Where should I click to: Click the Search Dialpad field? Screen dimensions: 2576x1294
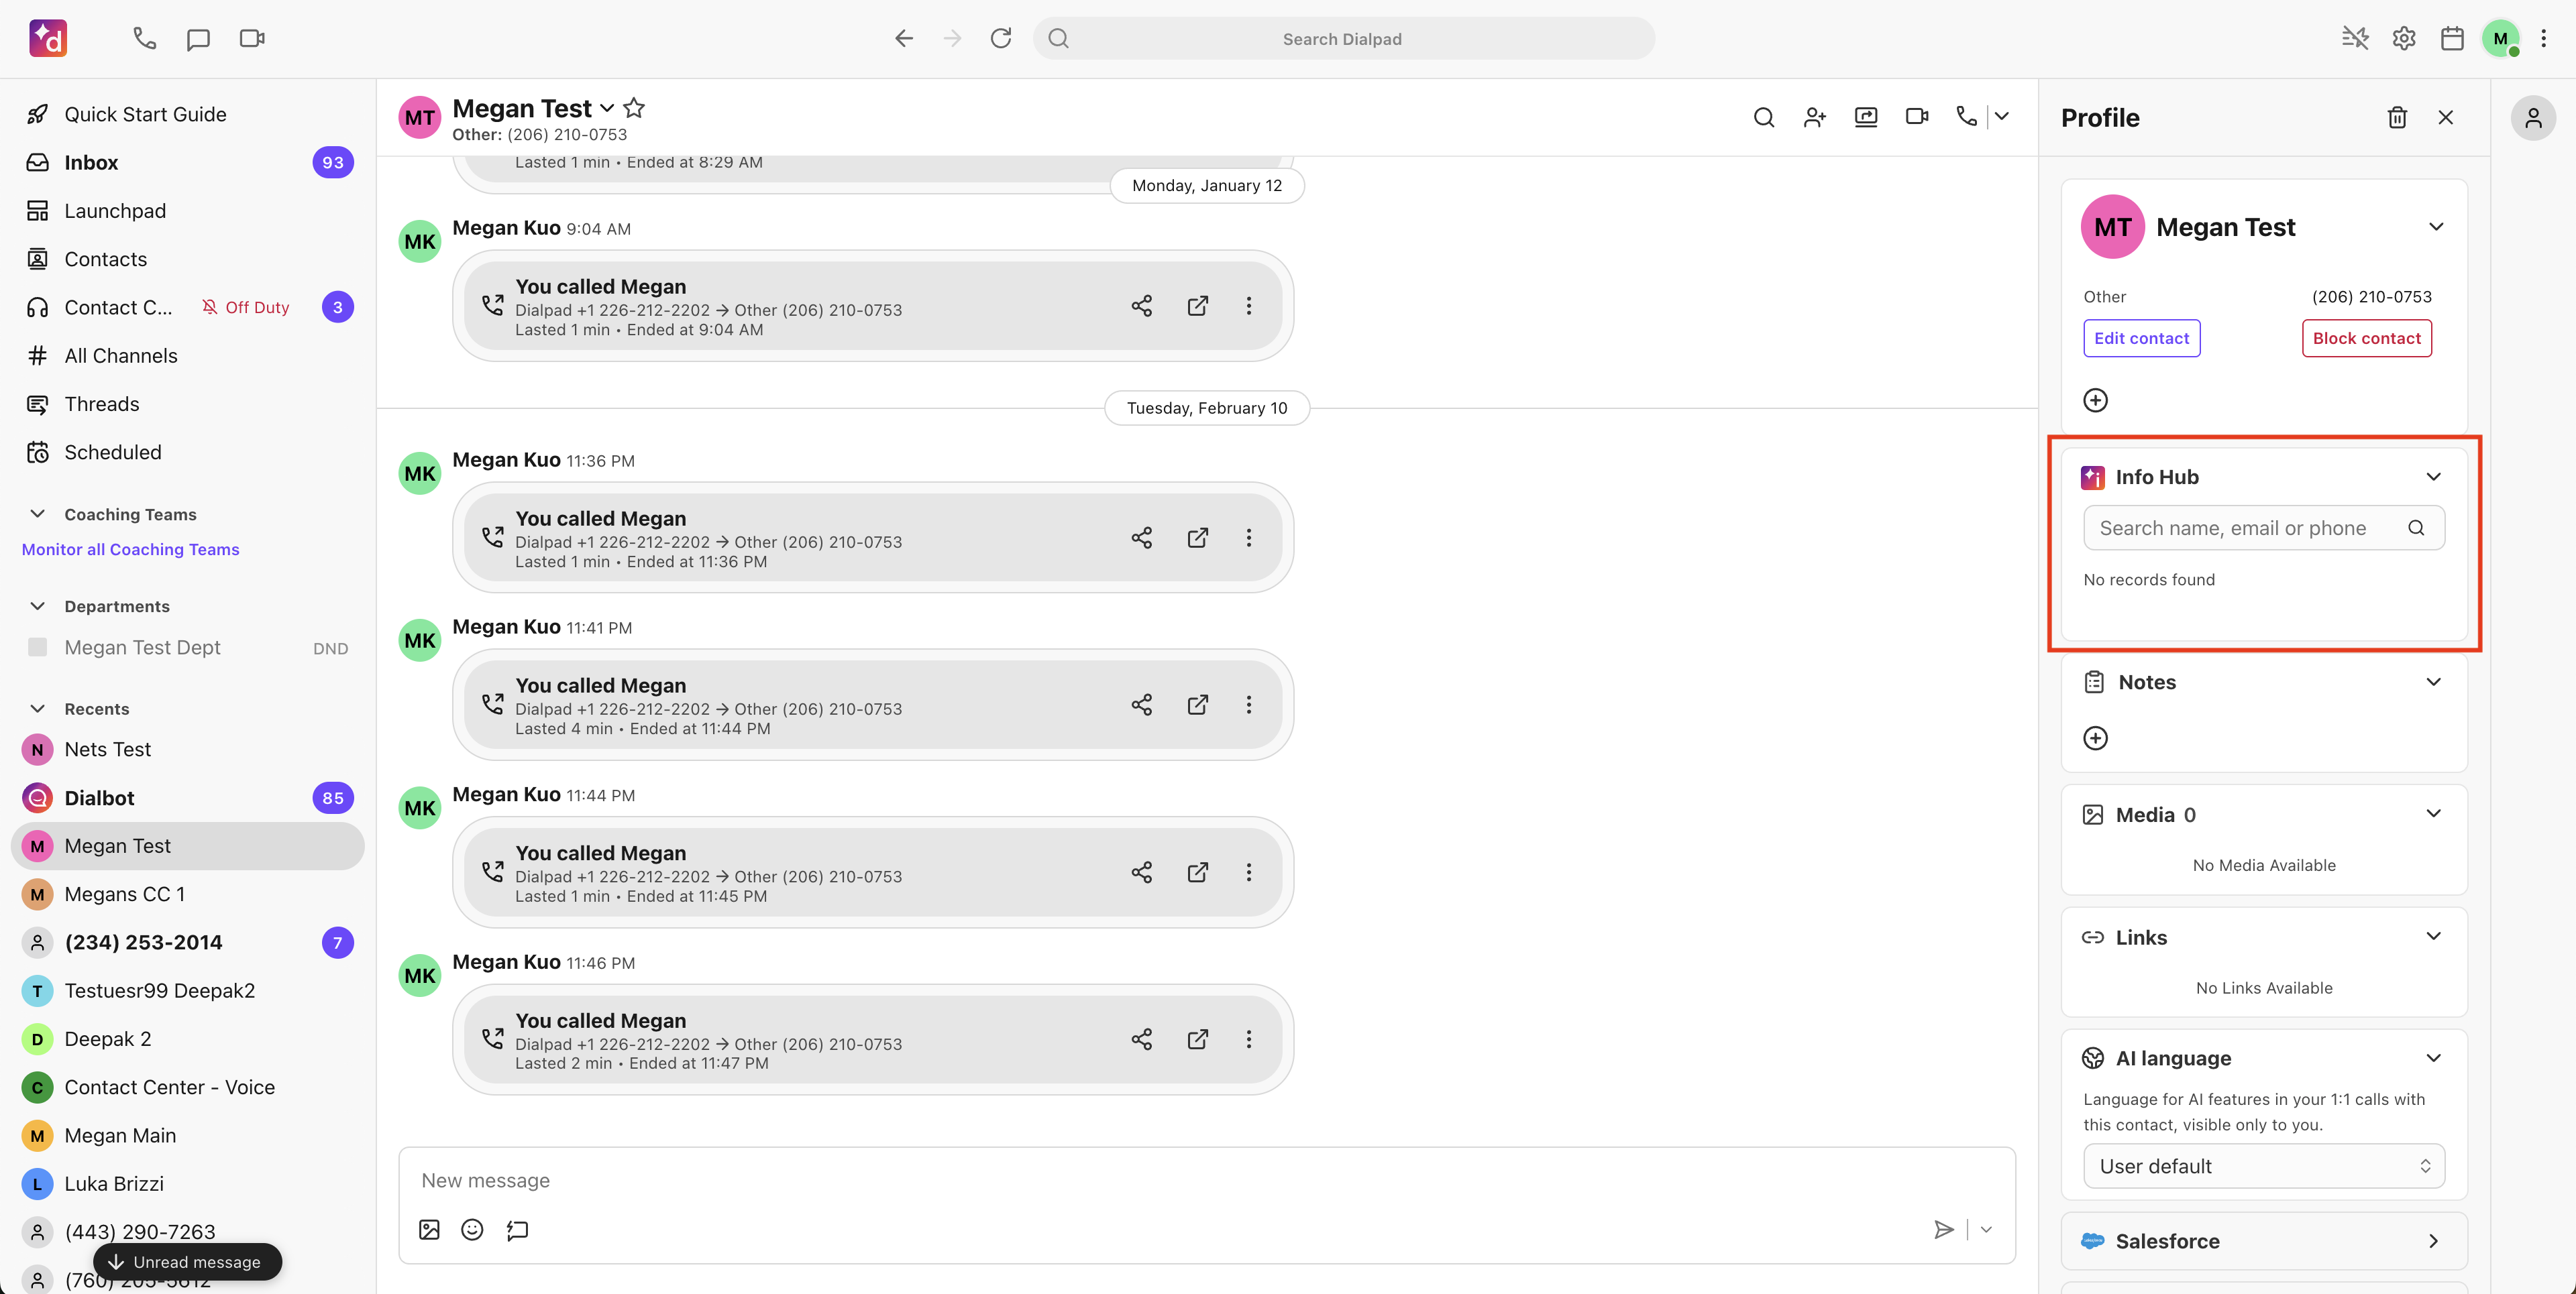[1342, 38]
